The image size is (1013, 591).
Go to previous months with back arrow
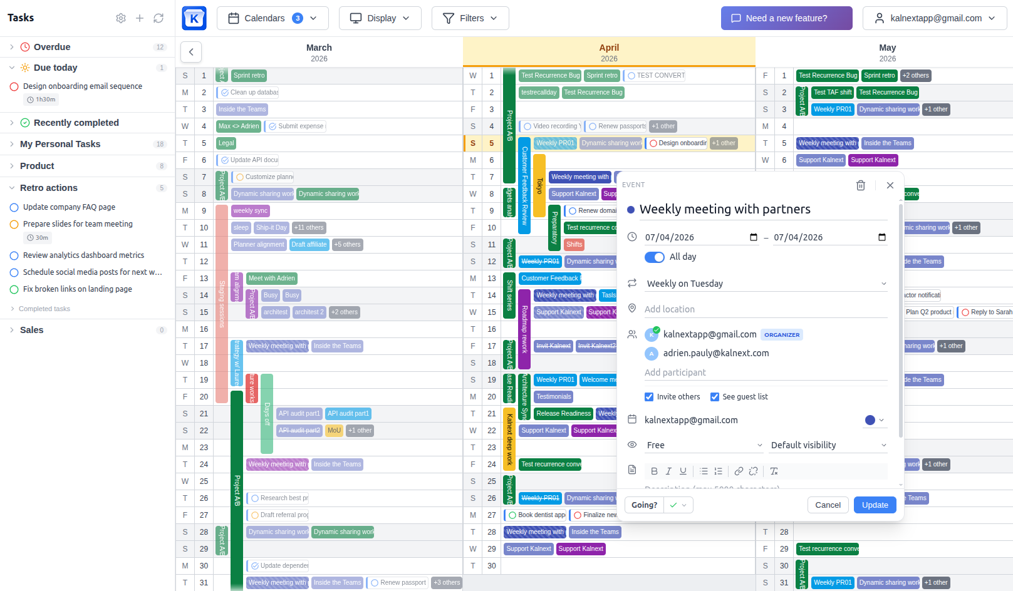pyautogui.click(x=191, y=52)
